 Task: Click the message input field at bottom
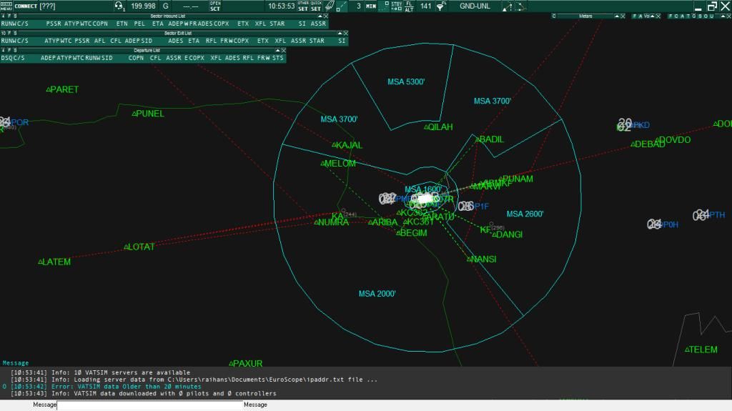150,405
